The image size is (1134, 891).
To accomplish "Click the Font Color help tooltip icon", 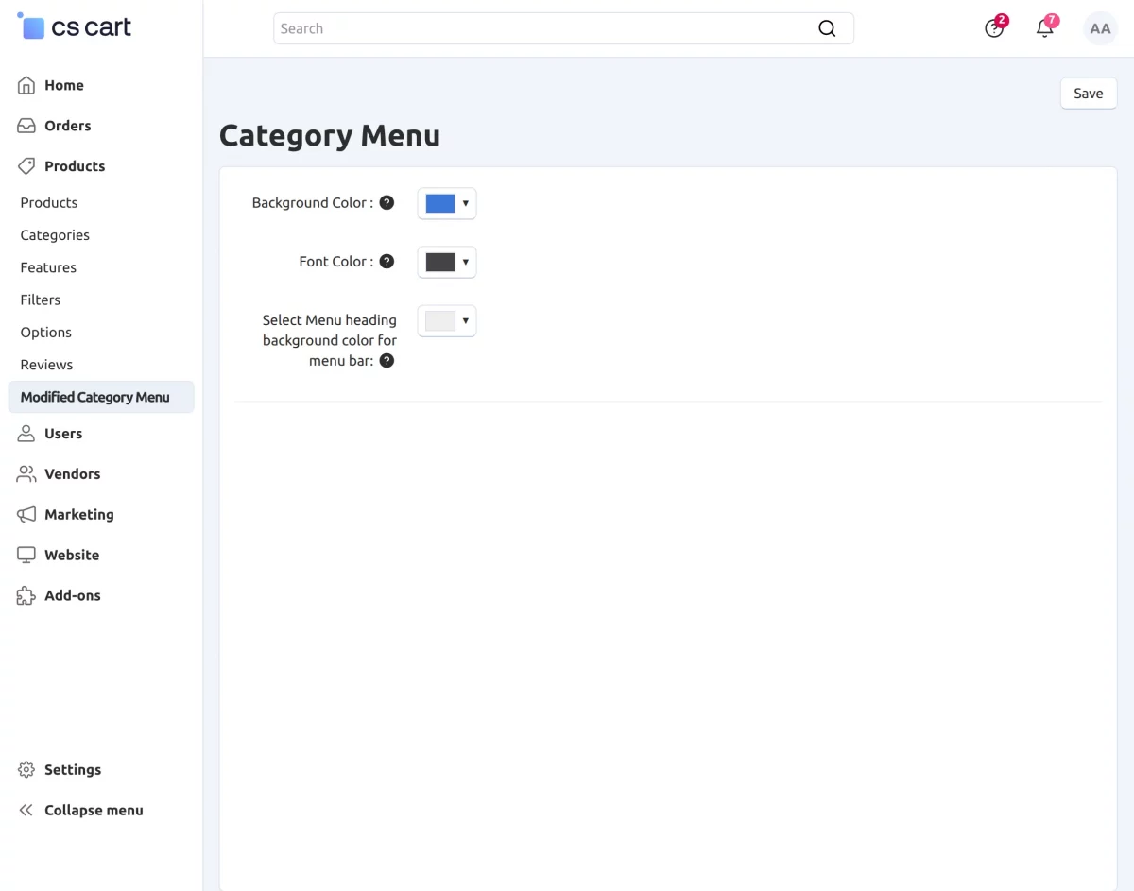I will tap(387, 261).
